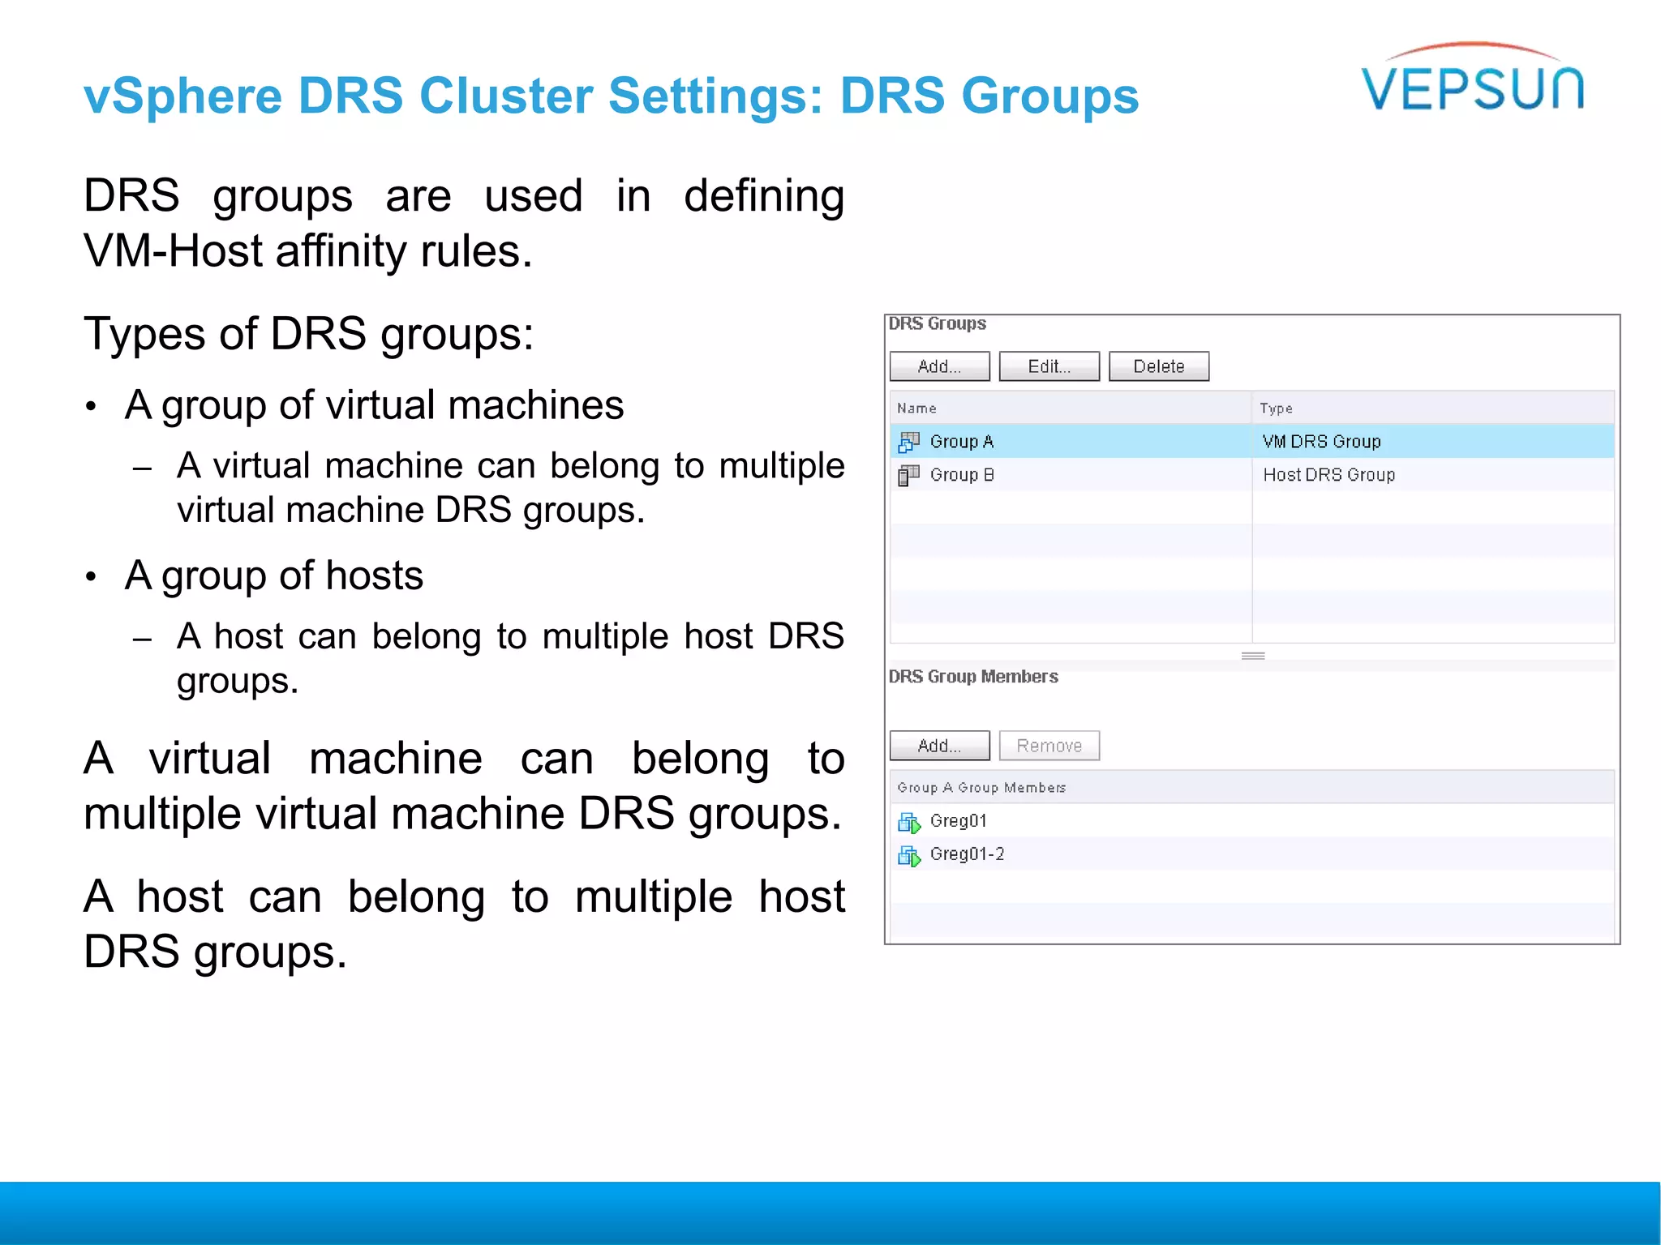Click the greyed Remove button

pos(1049,746)
